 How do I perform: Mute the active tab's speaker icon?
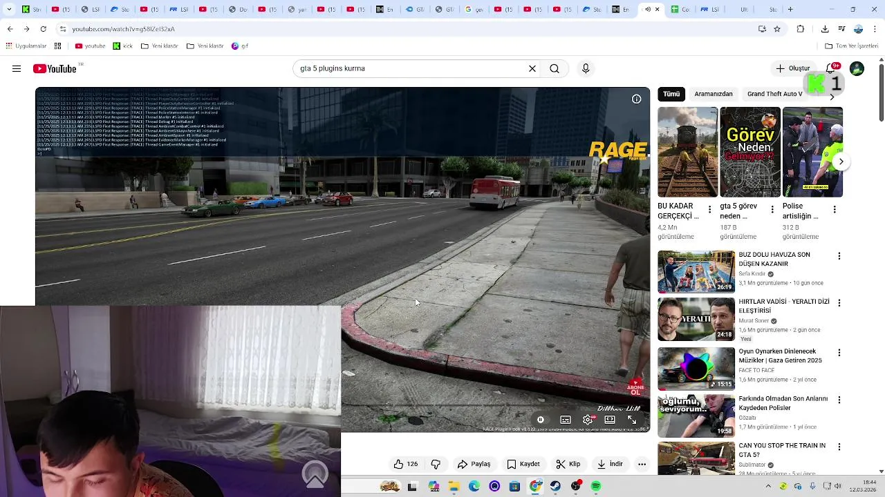click(647, 10)
